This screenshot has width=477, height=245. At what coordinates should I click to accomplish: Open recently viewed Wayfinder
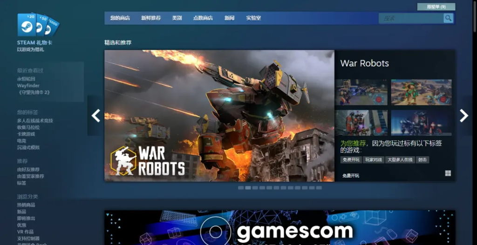[28, 86]
